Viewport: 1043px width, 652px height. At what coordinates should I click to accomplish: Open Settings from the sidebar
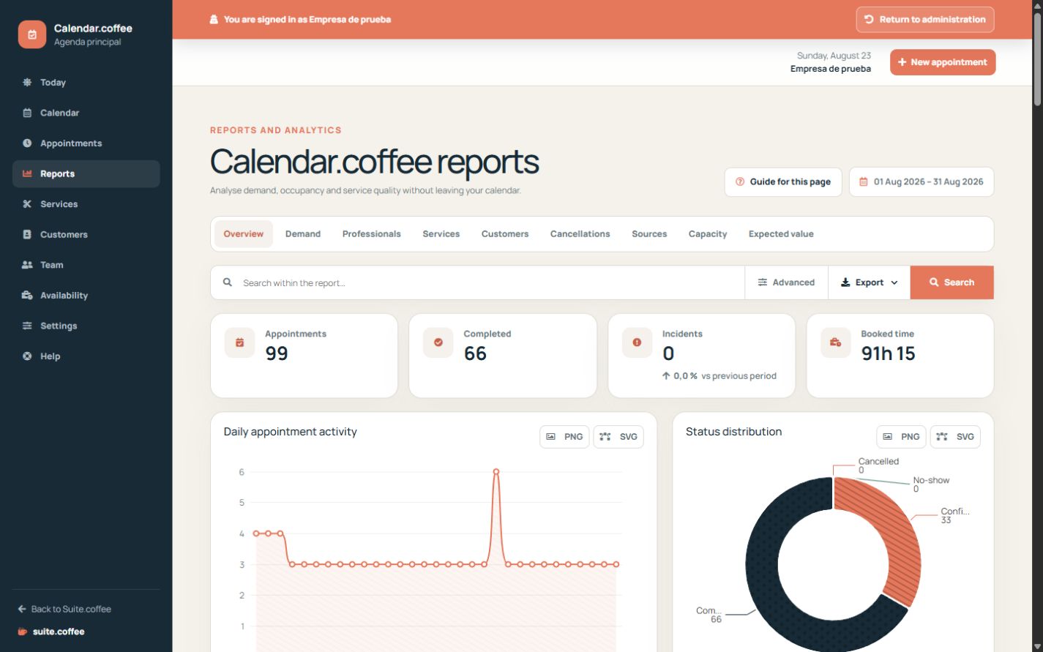pos(86,326)
